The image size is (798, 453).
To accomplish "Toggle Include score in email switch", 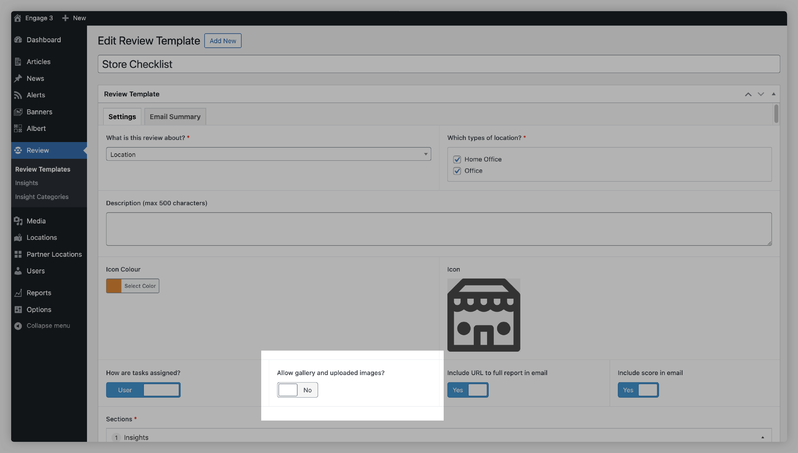I will [x=638, y=390].
